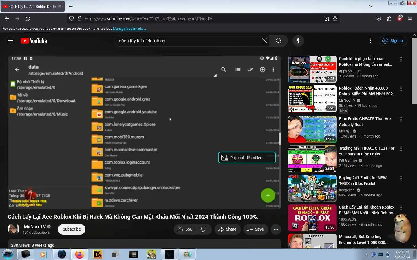Viewport: 417px width, 260px height.
Task: Open Cách khôi phục tài khoản Roblox title
Action: [x=365, y=62]
